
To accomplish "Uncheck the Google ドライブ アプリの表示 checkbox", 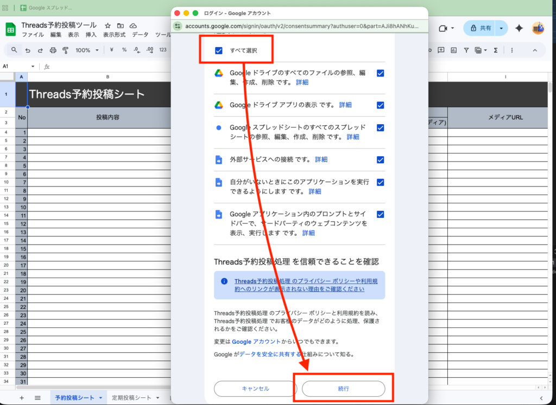I will pyautogui.click(x=380, y=105).
